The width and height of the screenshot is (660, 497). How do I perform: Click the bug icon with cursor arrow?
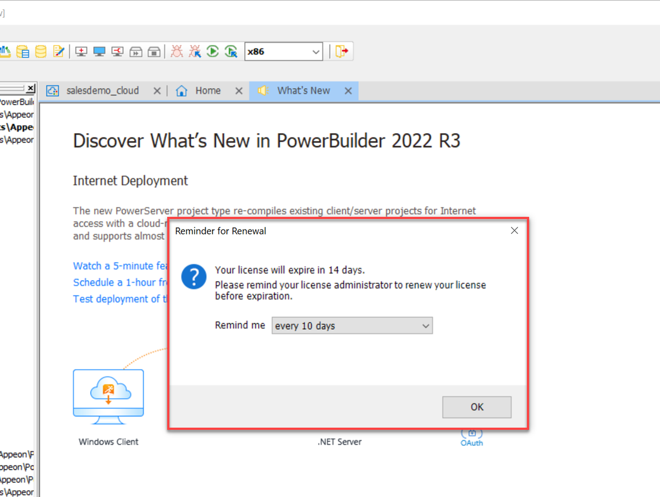coord(195,52)
